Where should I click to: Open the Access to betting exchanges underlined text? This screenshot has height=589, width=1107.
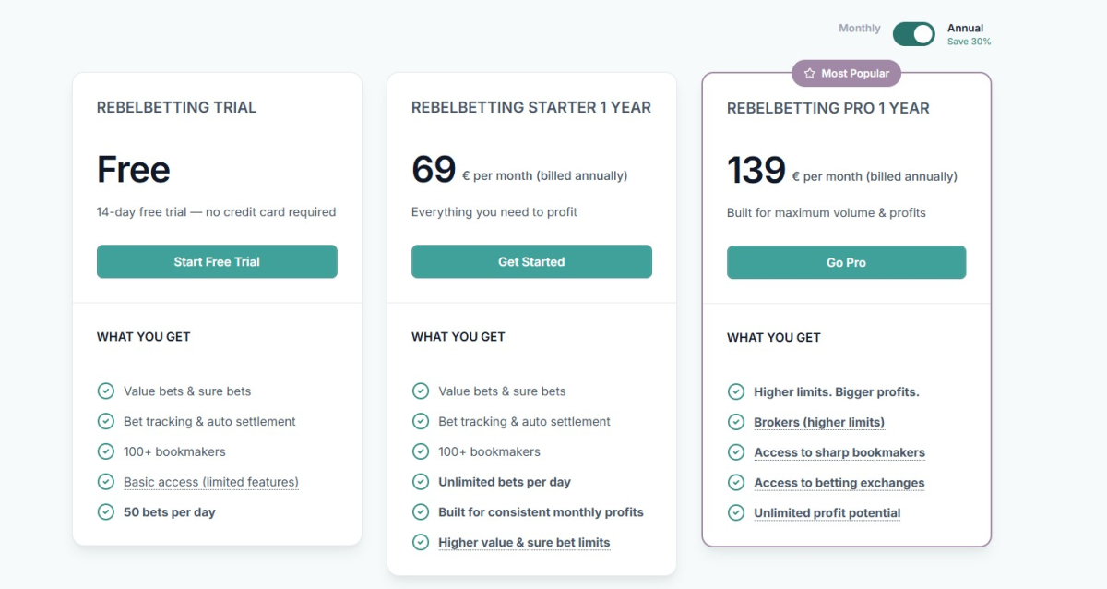pyautogui.click(x=839, y=483)
